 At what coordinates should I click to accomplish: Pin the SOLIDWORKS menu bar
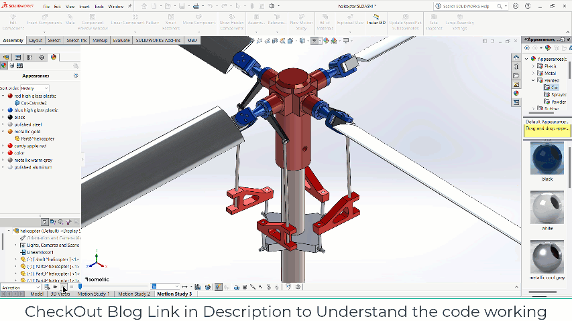129,6
